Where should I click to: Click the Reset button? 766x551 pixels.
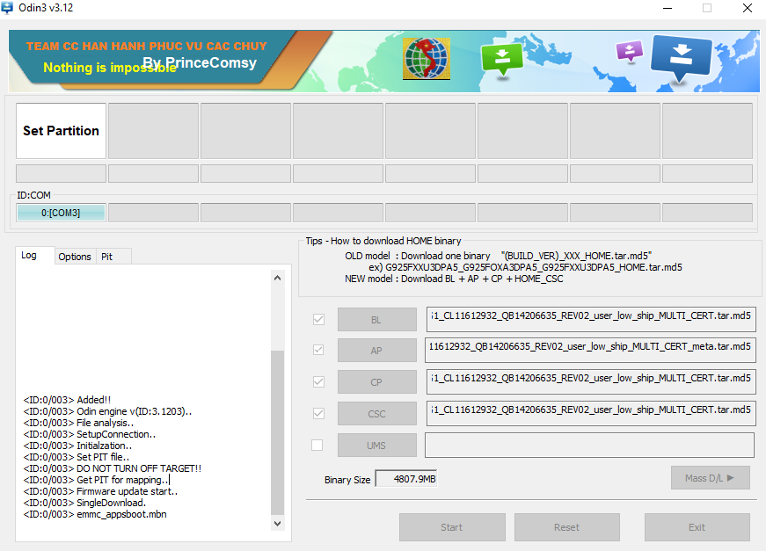tap(566, 527)
